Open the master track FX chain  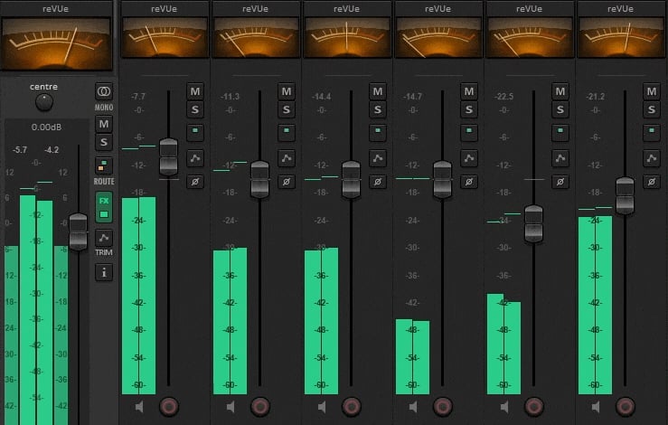104,207
